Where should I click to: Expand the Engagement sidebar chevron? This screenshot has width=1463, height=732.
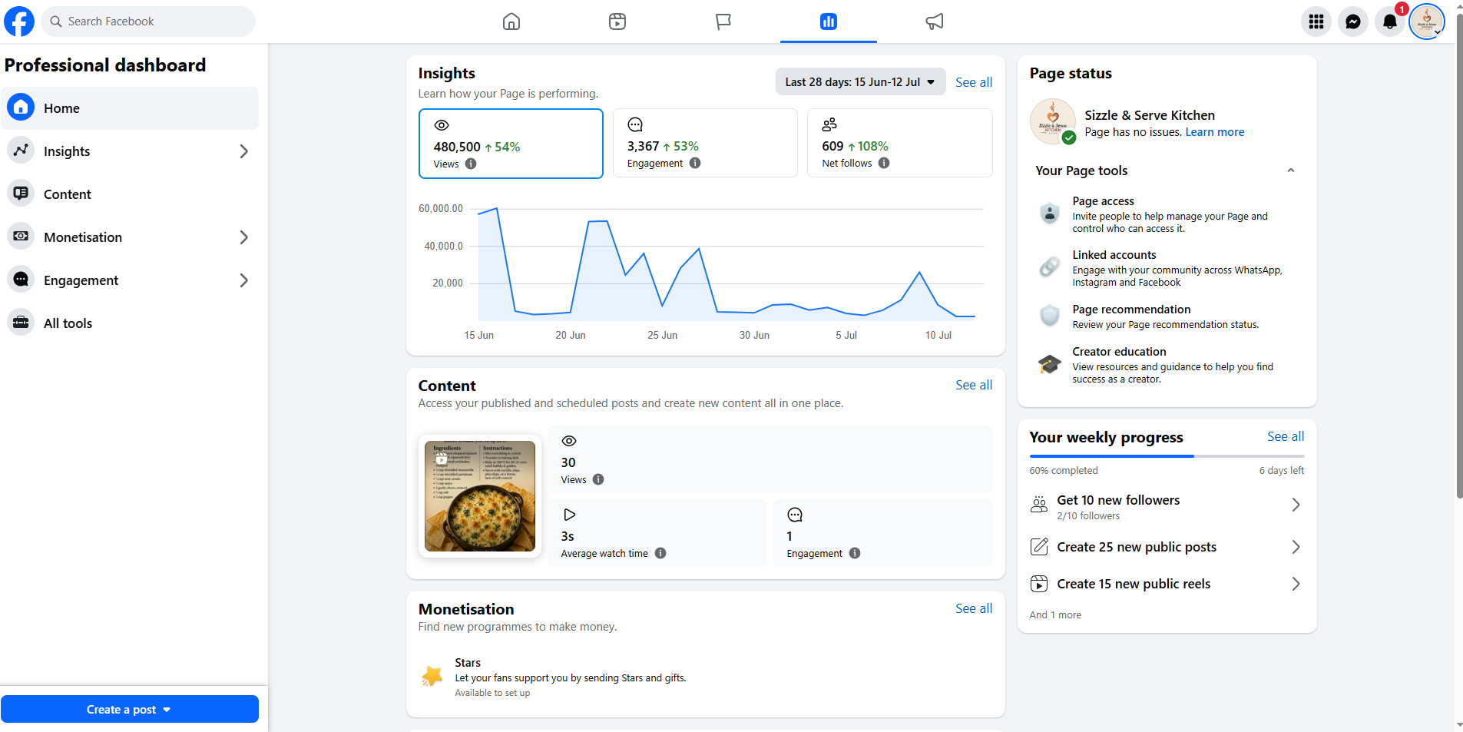pos(243,280)
